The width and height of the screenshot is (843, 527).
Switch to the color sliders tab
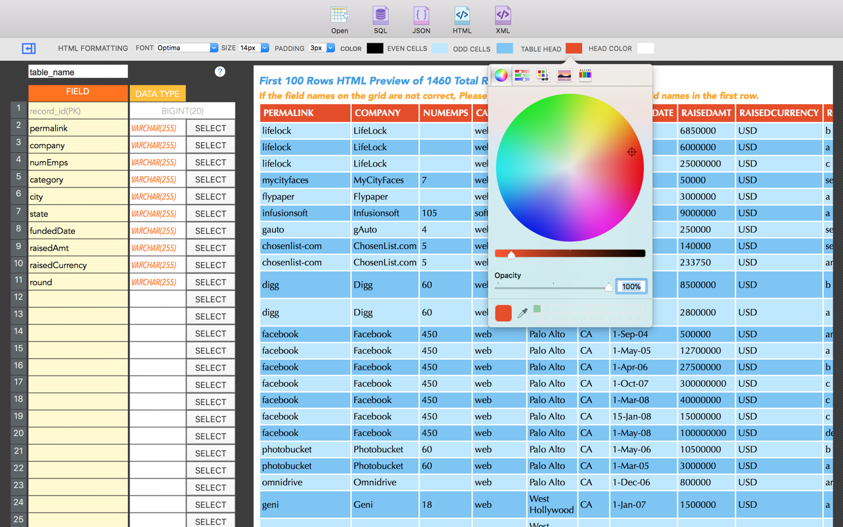click(x=522, y=75)
